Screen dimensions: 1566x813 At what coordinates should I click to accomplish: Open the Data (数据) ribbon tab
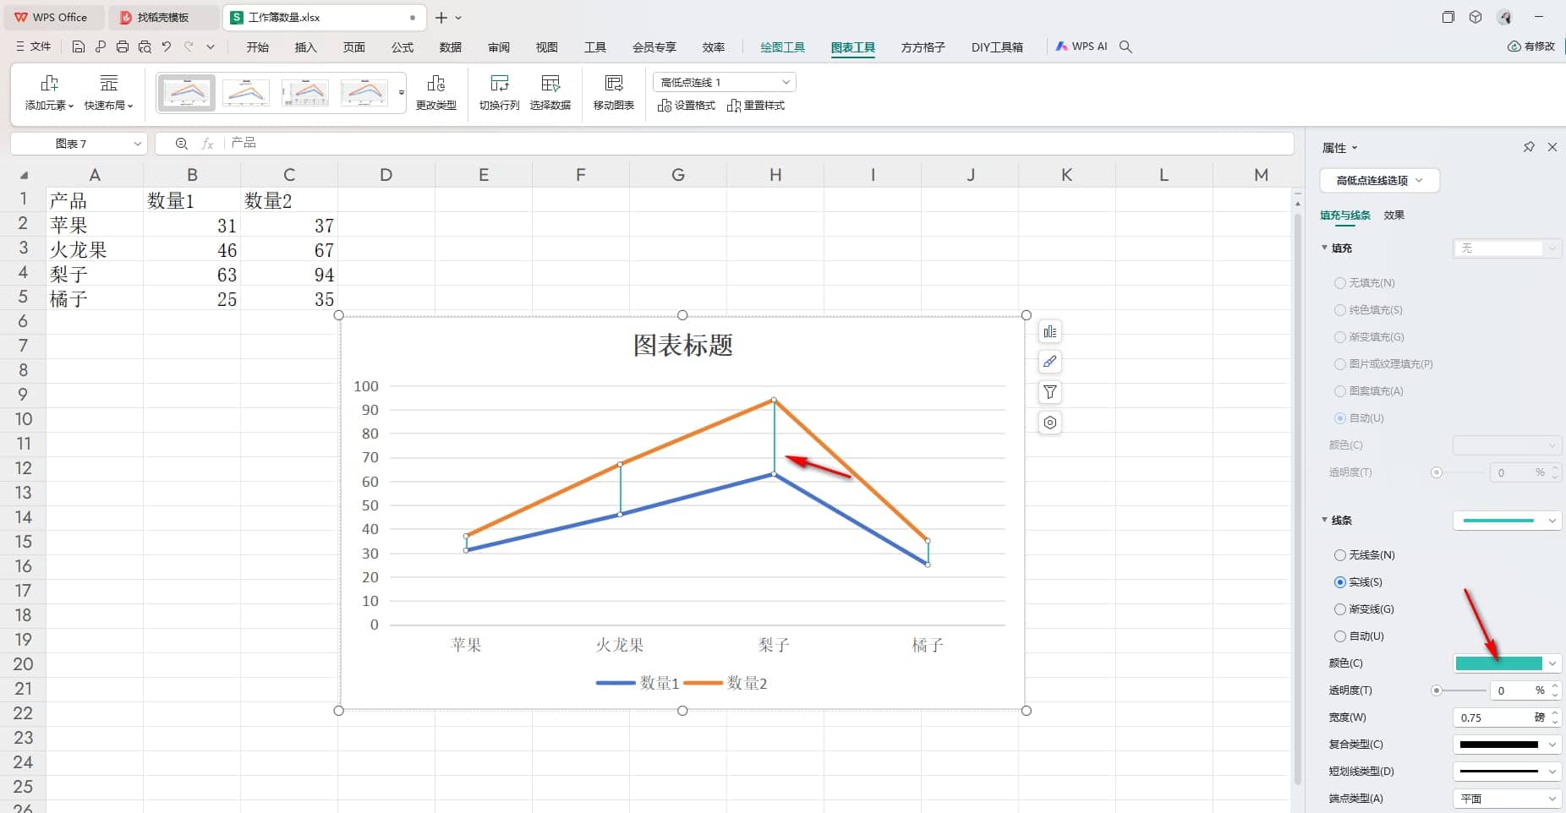tap(451, 47)
